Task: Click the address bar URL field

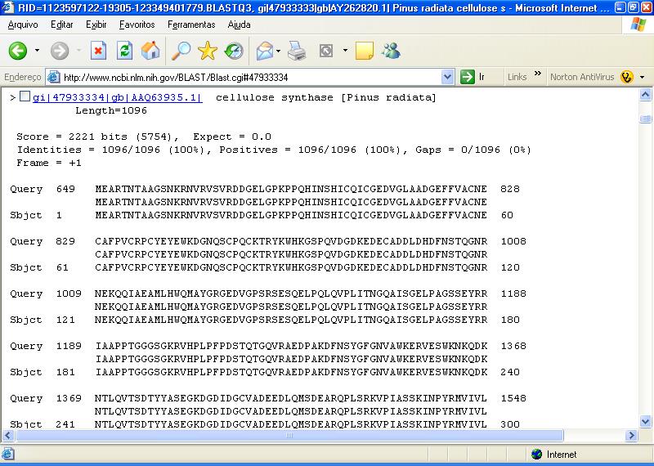Action: [x=250, y=77]
